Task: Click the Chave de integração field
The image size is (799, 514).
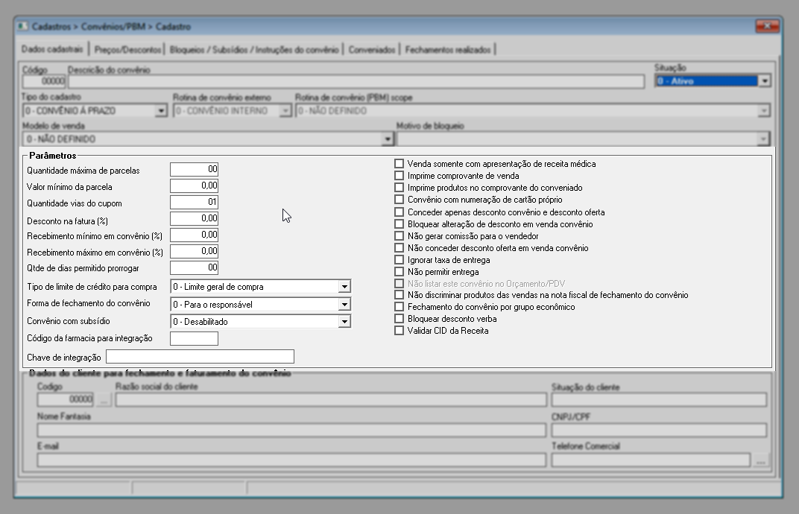Action: (200, 357)
